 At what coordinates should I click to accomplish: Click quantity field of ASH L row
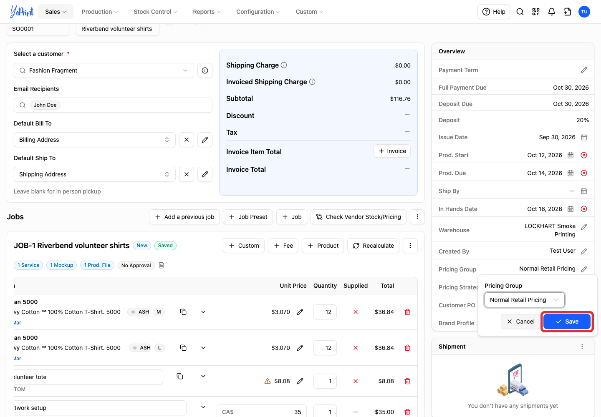point(325,348)
